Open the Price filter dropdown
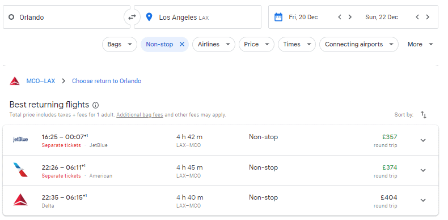 coord(256,44)
